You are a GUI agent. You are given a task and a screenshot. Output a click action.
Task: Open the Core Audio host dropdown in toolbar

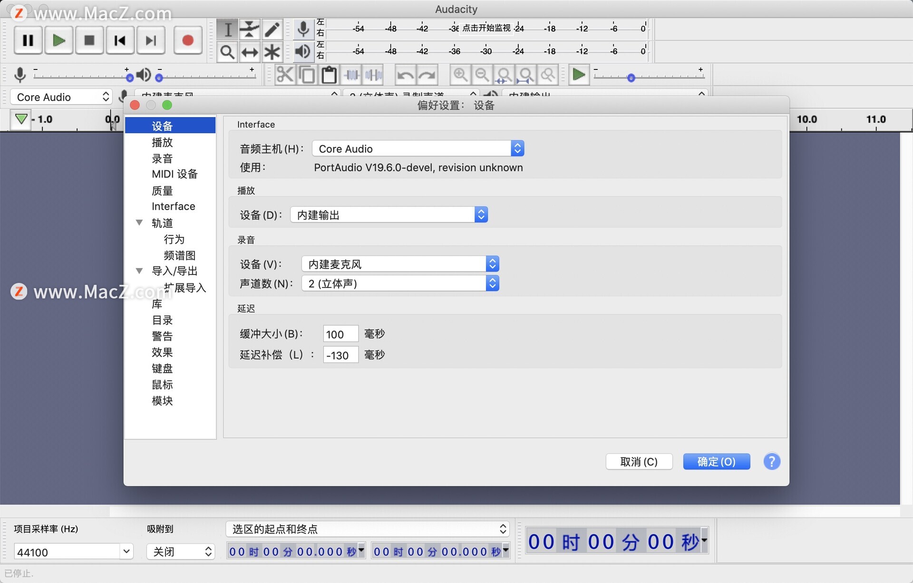click(61, 97)
